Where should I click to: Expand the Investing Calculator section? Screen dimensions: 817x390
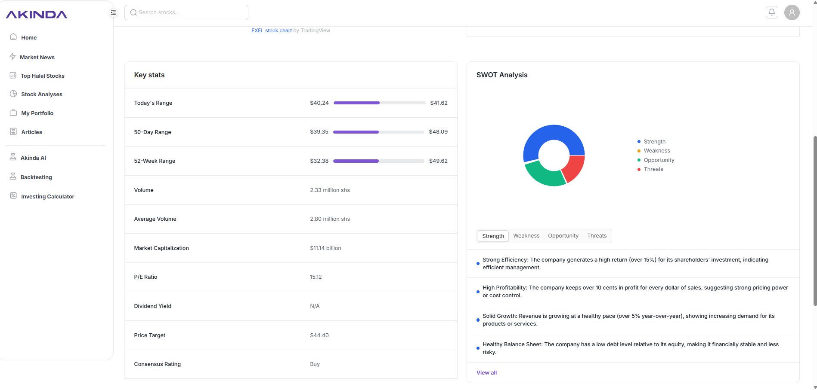(47, 196)
